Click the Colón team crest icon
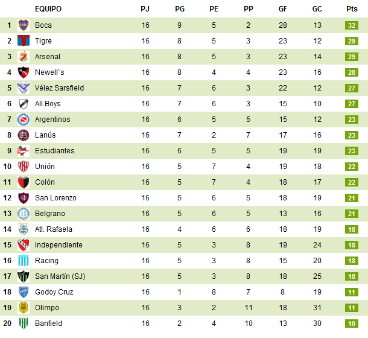Image resolution: width=368 pixels, height=338 pixels. pos(24,182)
